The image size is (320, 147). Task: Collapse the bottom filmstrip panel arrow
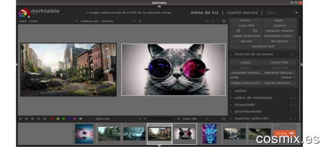point(159,145)
